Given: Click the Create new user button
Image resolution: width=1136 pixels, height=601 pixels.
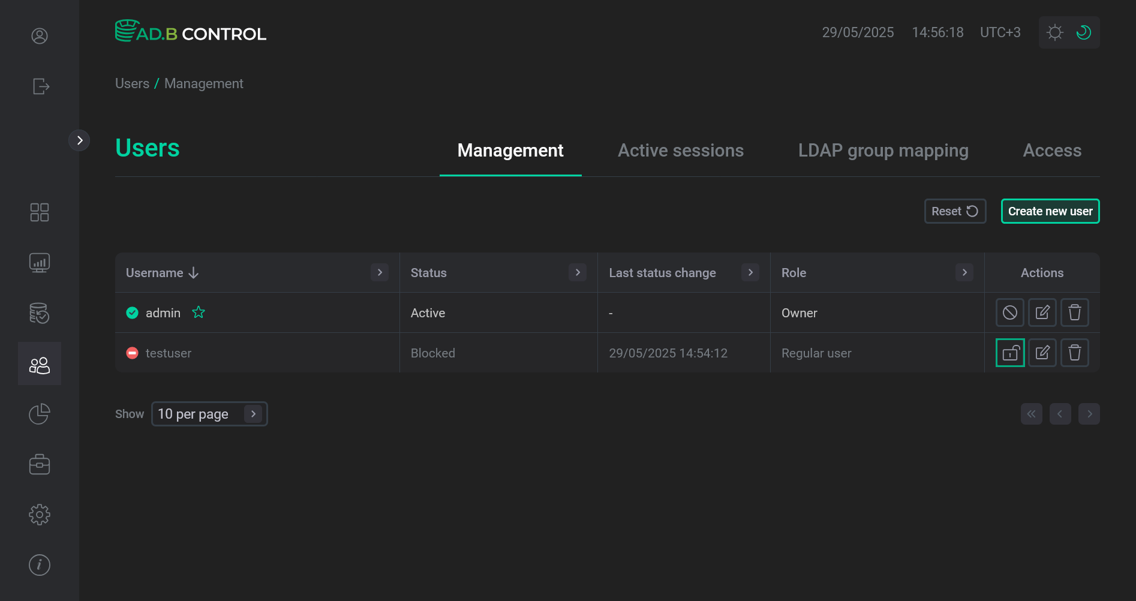Looking at the screenshot, I should point(1050,211).
